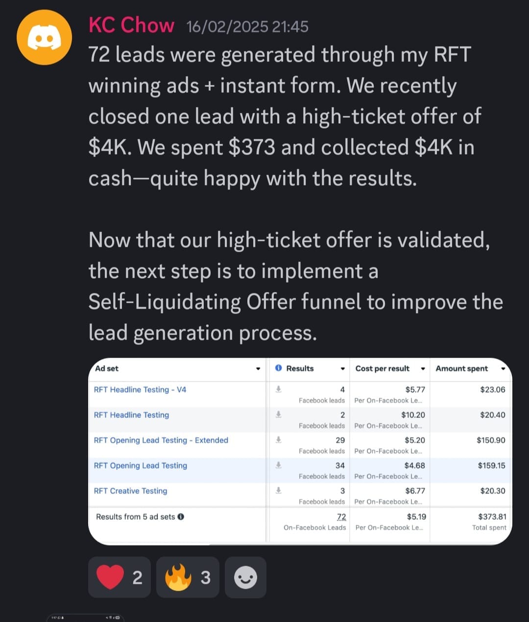Open the Amount spent column dropdown
The image size is (529, 622).
tap(503, 369)
